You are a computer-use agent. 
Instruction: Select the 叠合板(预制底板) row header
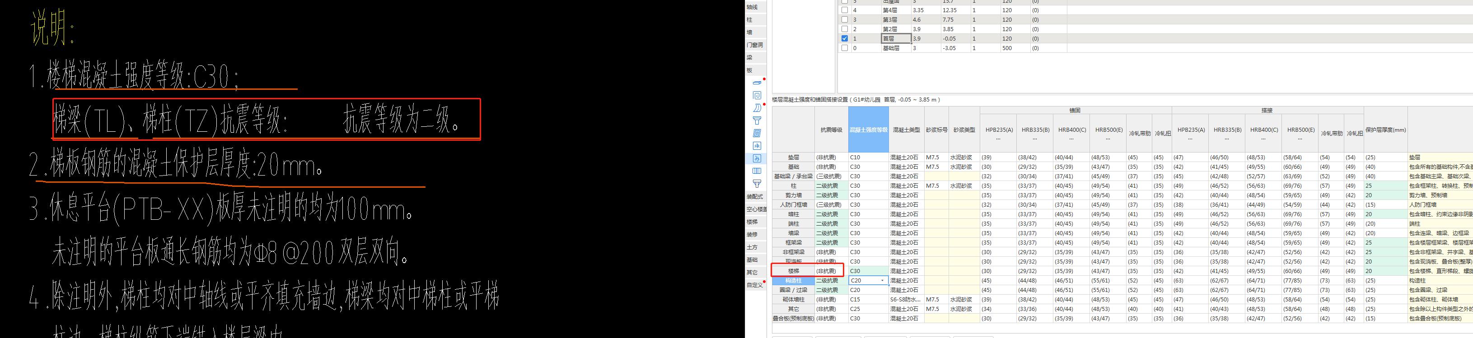[x=793, y=318]
